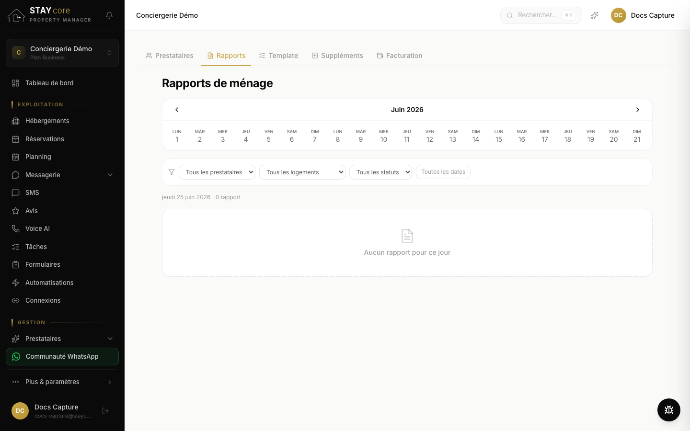Select Friday 5 in calendar strip
Viewport: 690px width, 431px height.
[x=269, y=136]
